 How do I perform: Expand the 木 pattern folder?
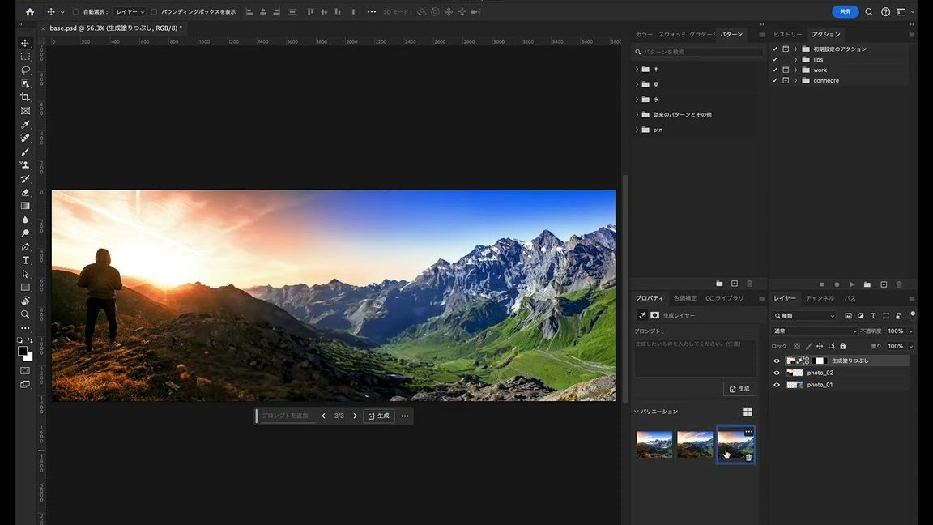[x=637, y=69]
